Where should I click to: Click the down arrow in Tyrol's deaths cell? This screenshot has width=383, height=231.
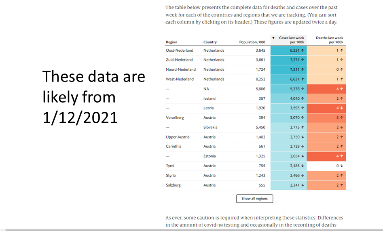coord(342,166)
